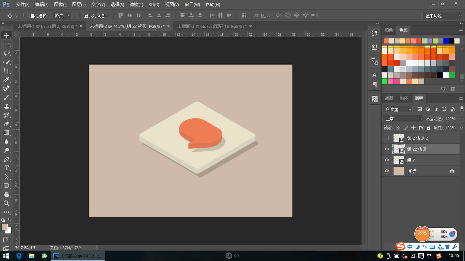Show the 组 2 拷贝 2 layer
Image resolution: width=465 pixels, height=261 pixels.
[x=386, y=138]
